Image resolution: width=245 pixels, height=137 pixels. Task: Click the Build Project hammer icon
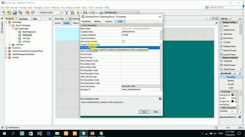point(67,13)
